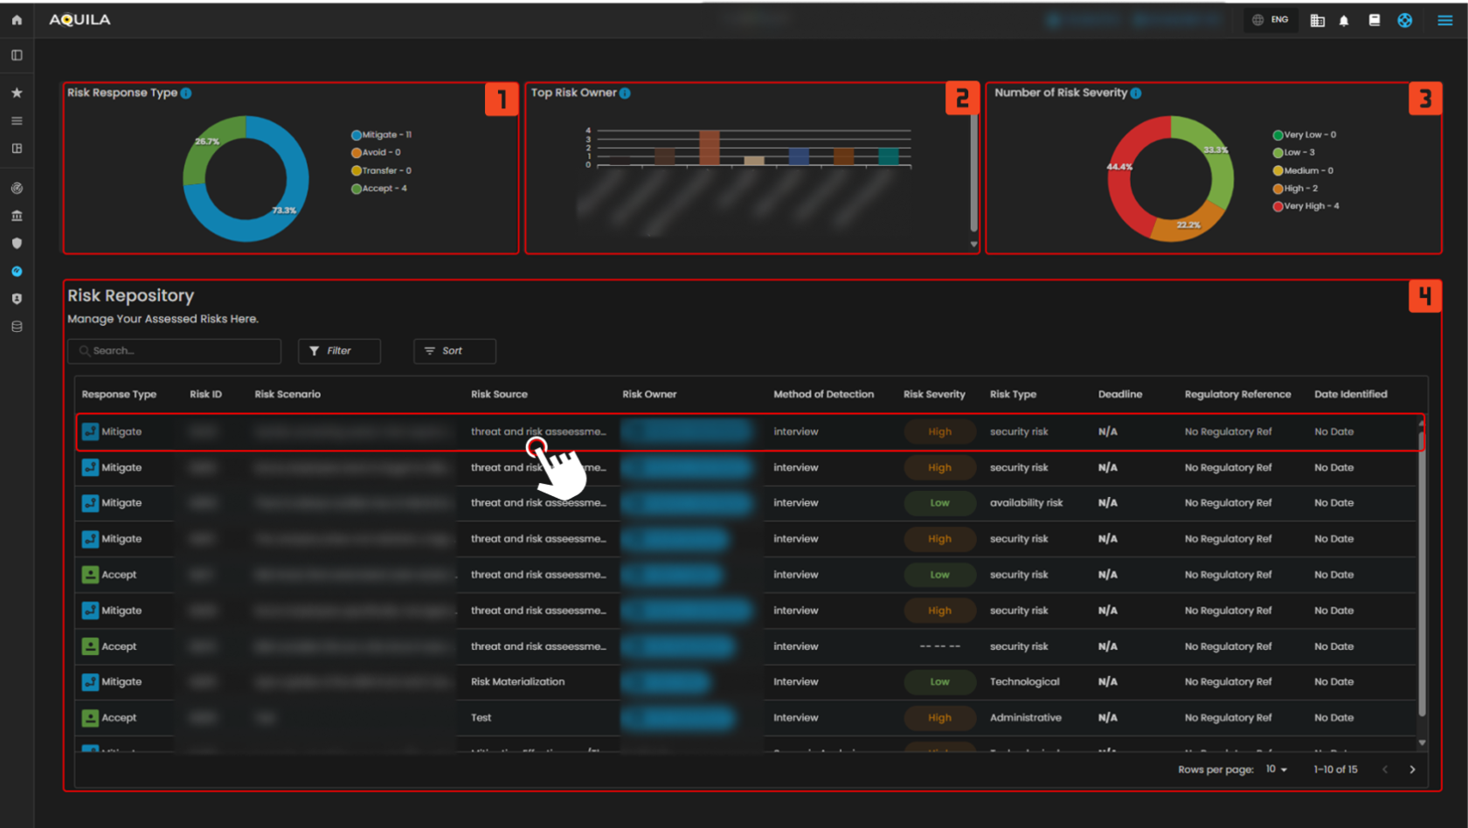Viewport: 1468px width, 828px height.
Task: Click the Filter button
Action: click(339, 351)
